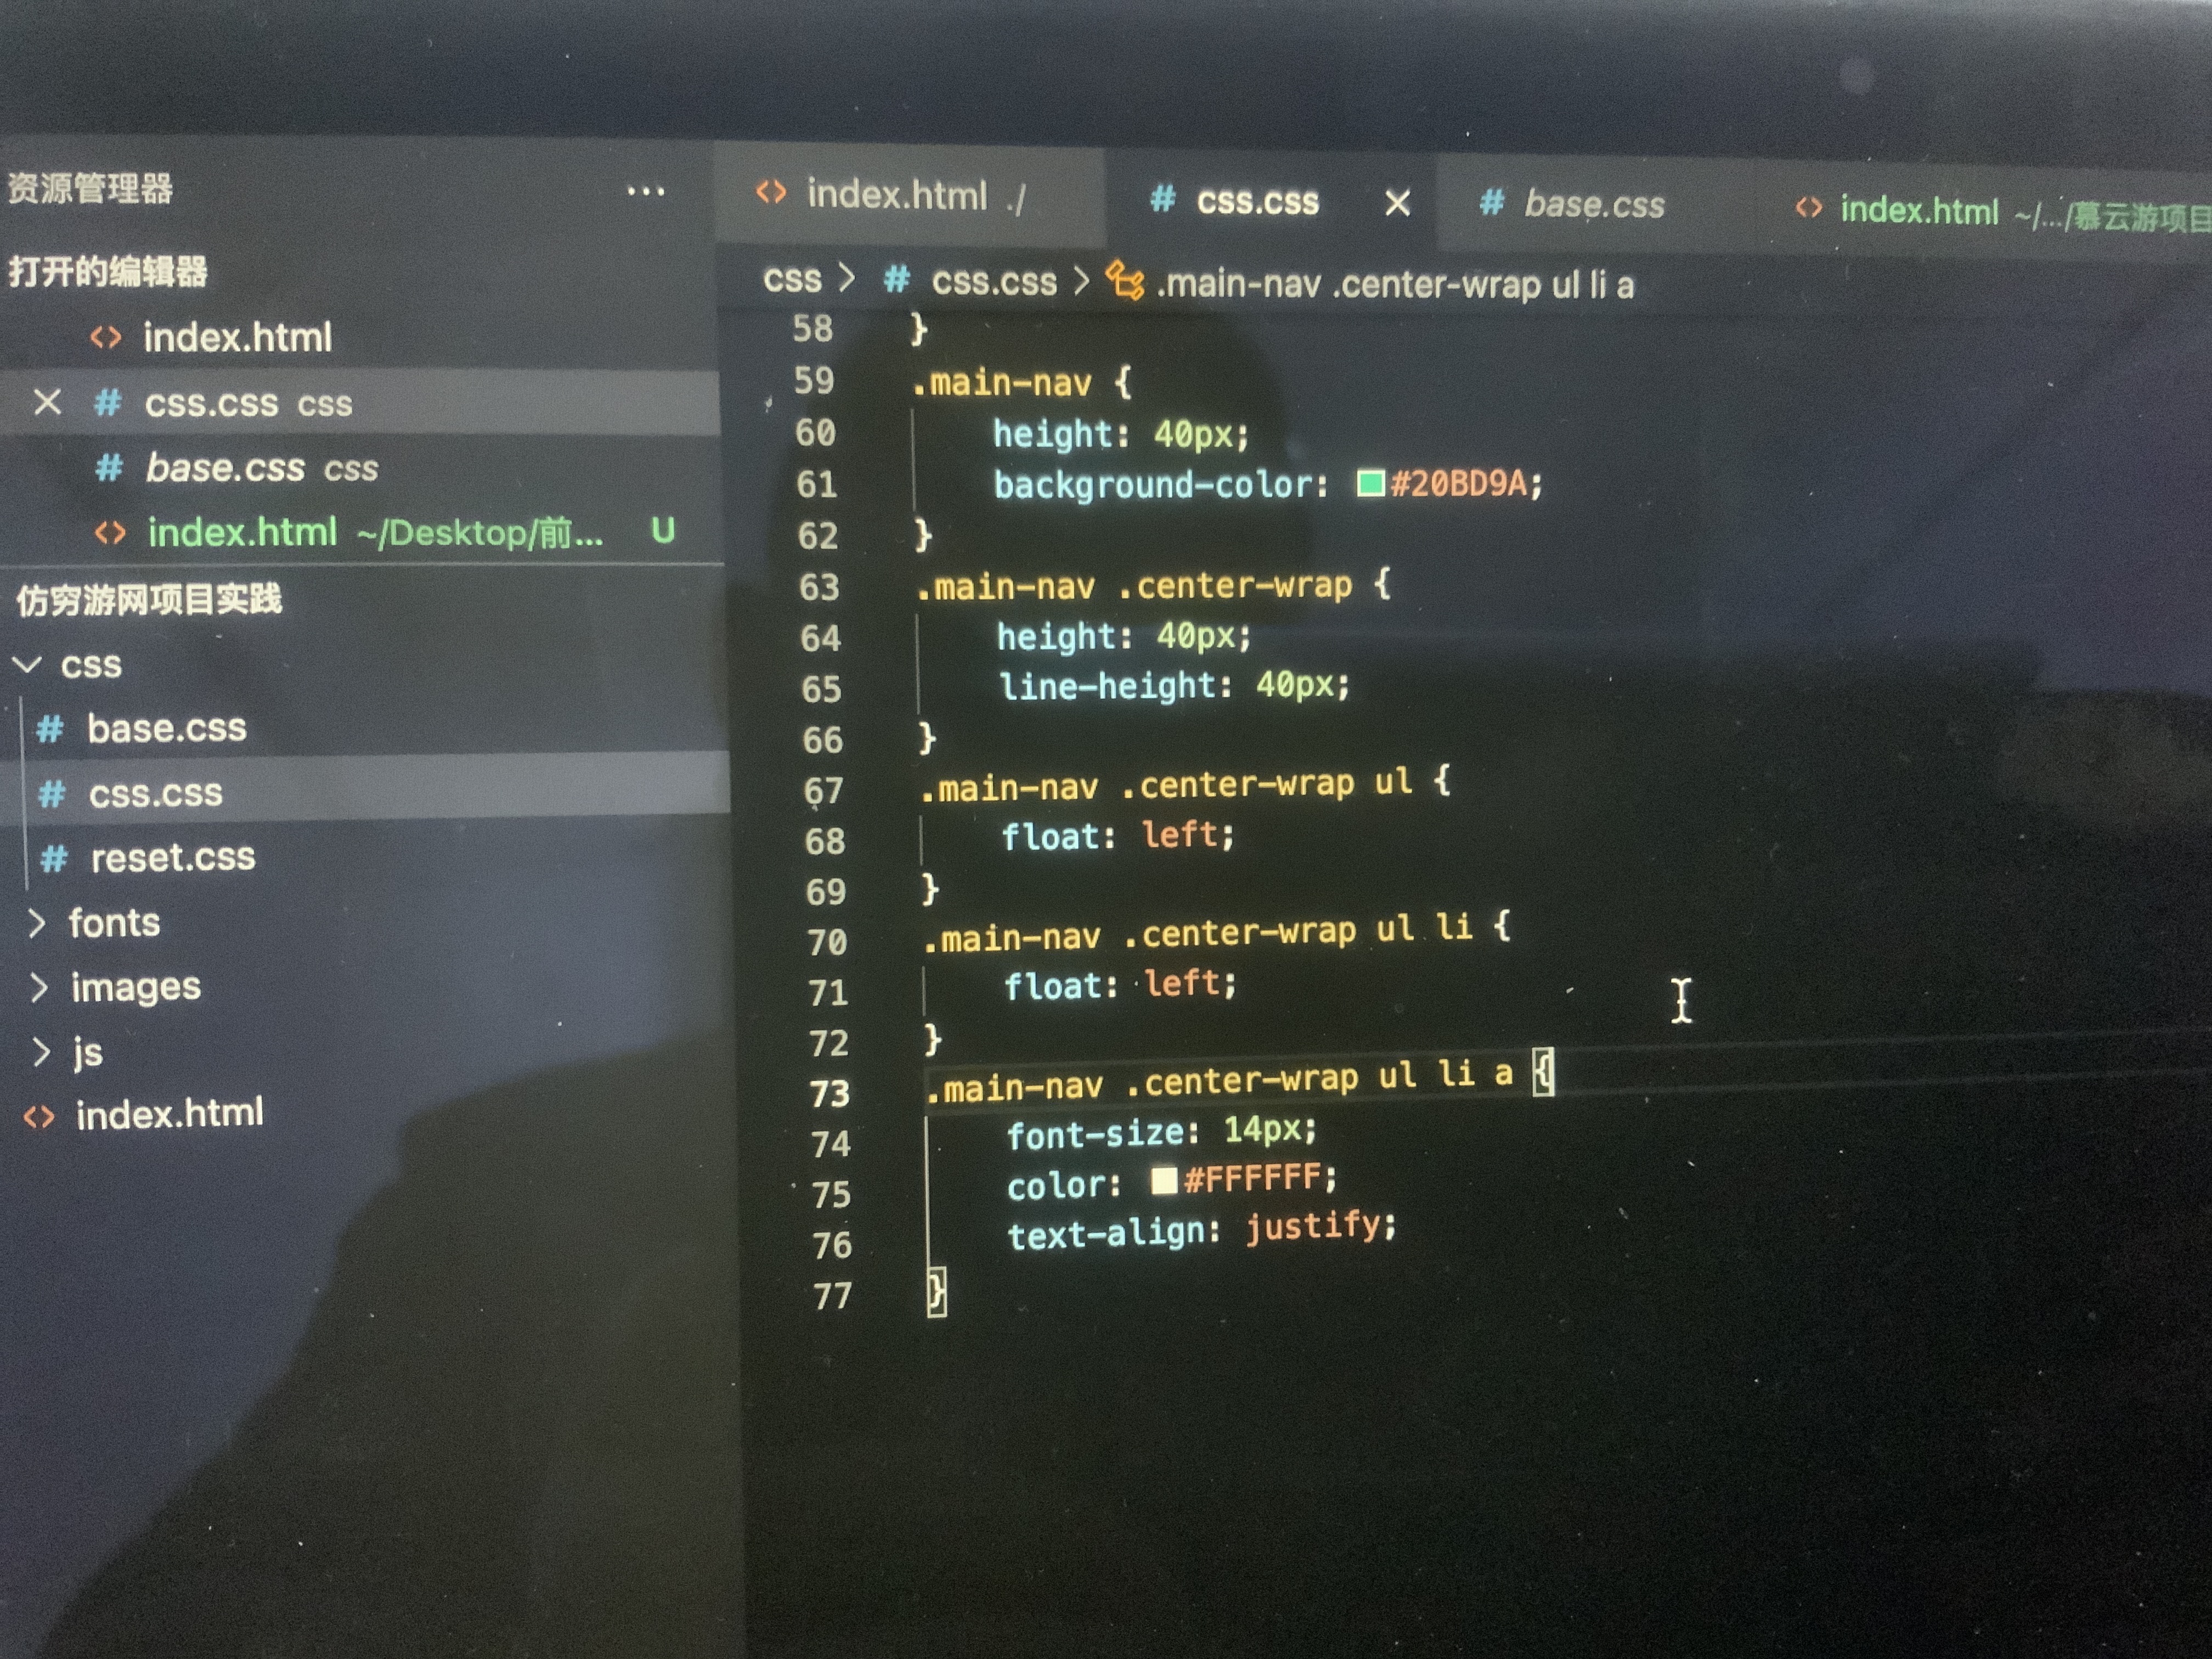This screenshot has width=2212, height=1659.
Task: Click the text-align: justify declaration
Action: (1201, 1230)
